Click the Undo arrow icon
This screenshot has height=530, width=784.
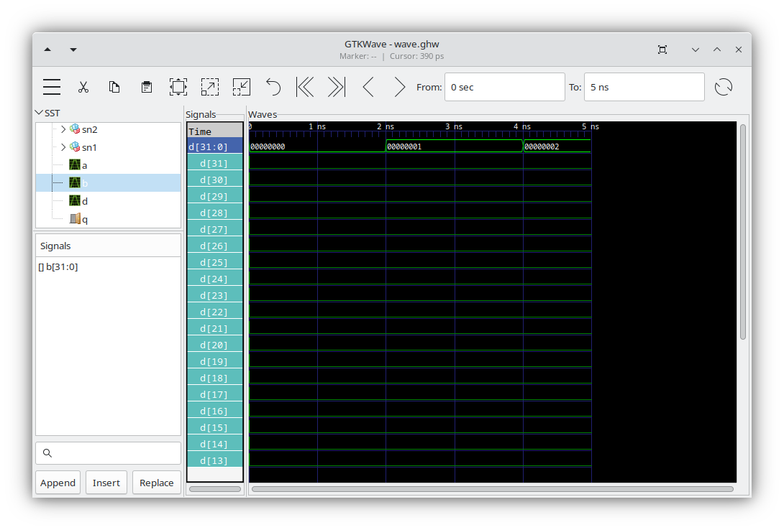[273, 86]
